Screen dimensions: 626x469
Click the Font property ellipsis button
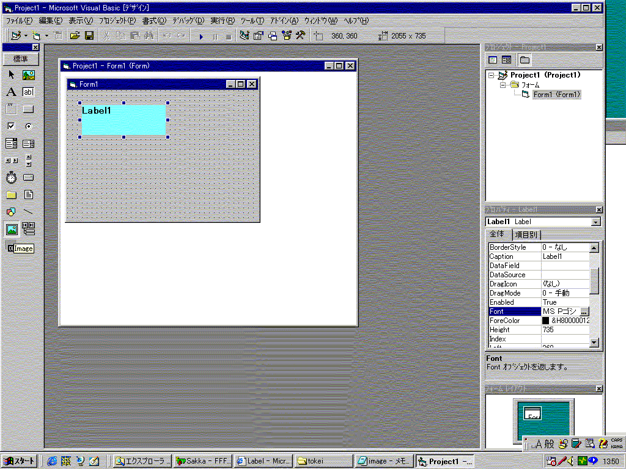584,311
